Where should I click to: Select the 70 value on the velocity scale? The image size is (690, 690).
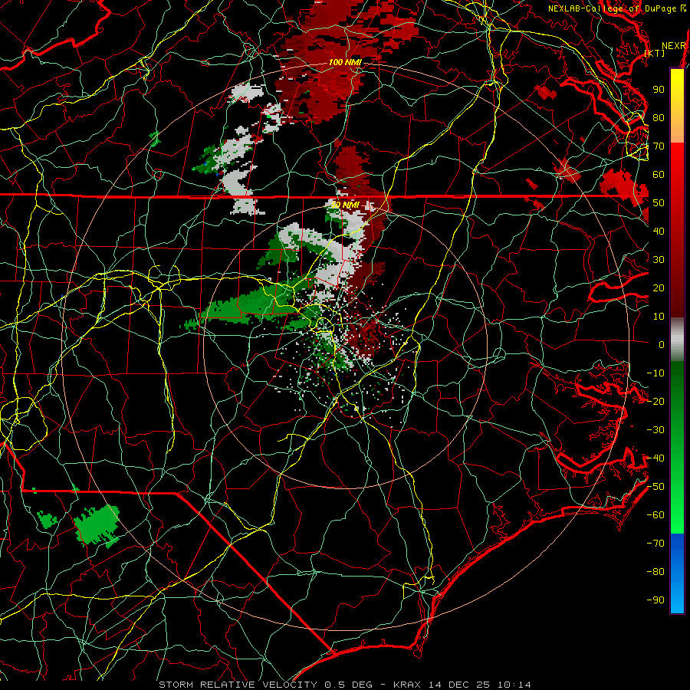point(659,146)
